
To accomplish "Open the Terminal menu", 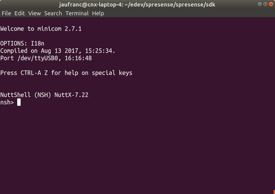I will pos(77,13).
